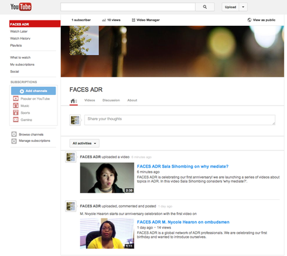Click the Manage subscriptions icon
The width and height of the screenshot is (287, 256).
(x=14, y=141)
